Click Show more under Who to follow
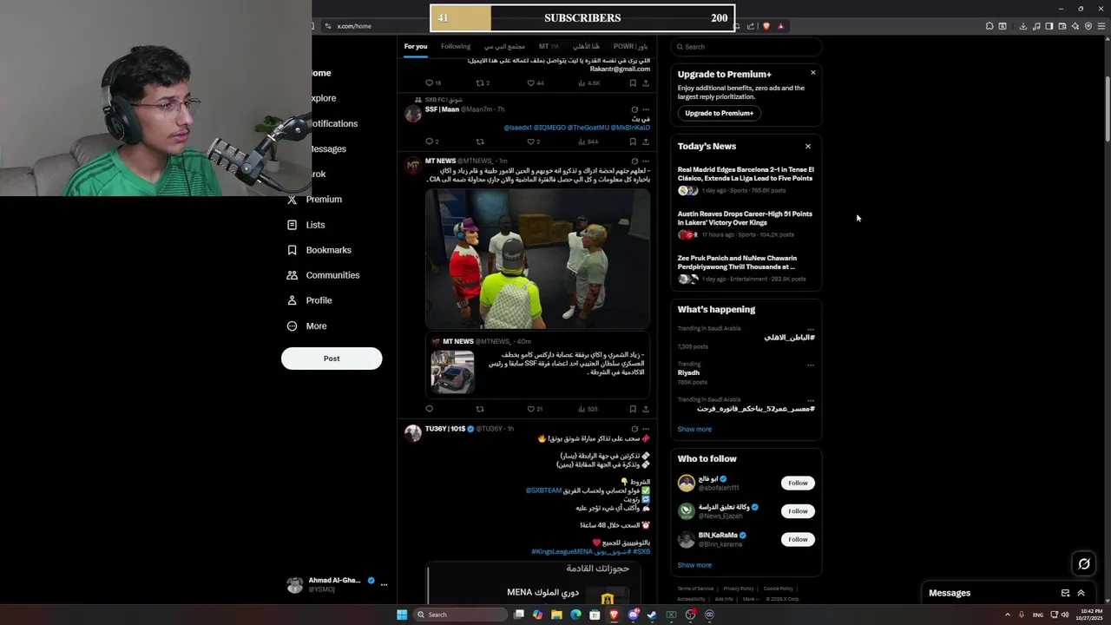This screenshot has height=625, width=1111. pos(694,565)
